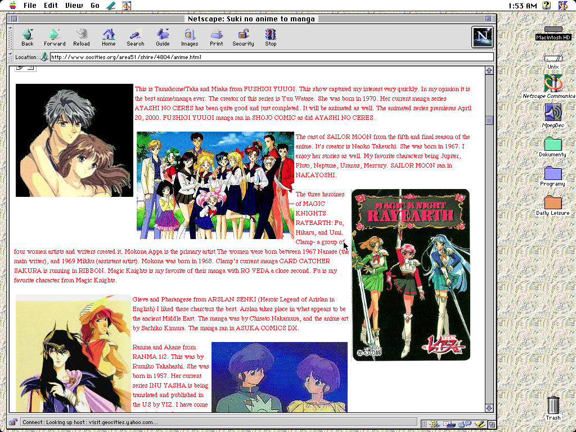The height and width of the screenshot is (432, 576).
Task: Open the Guide dropdown button
Action: 163,37
